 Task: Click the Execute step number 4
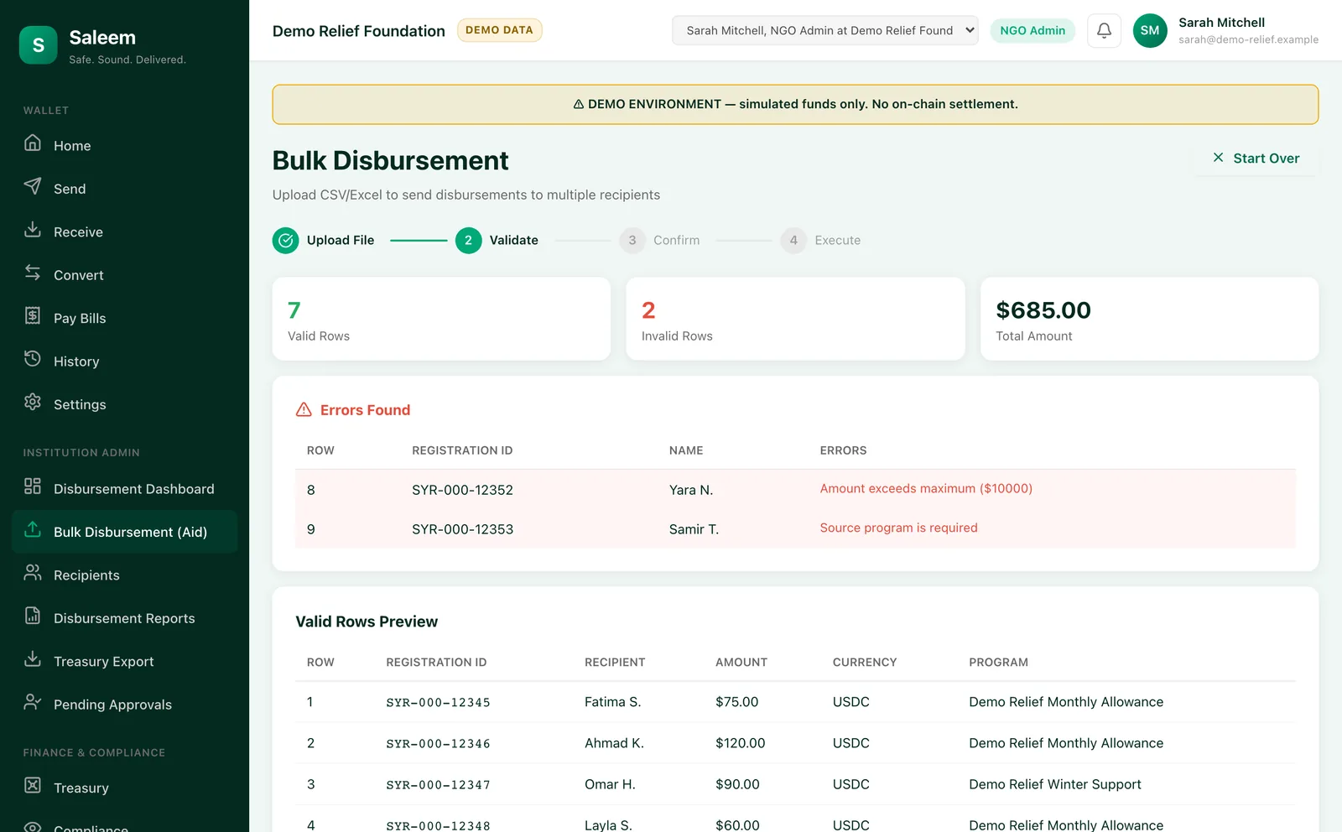pyautogui.click(x=793, y=241)
